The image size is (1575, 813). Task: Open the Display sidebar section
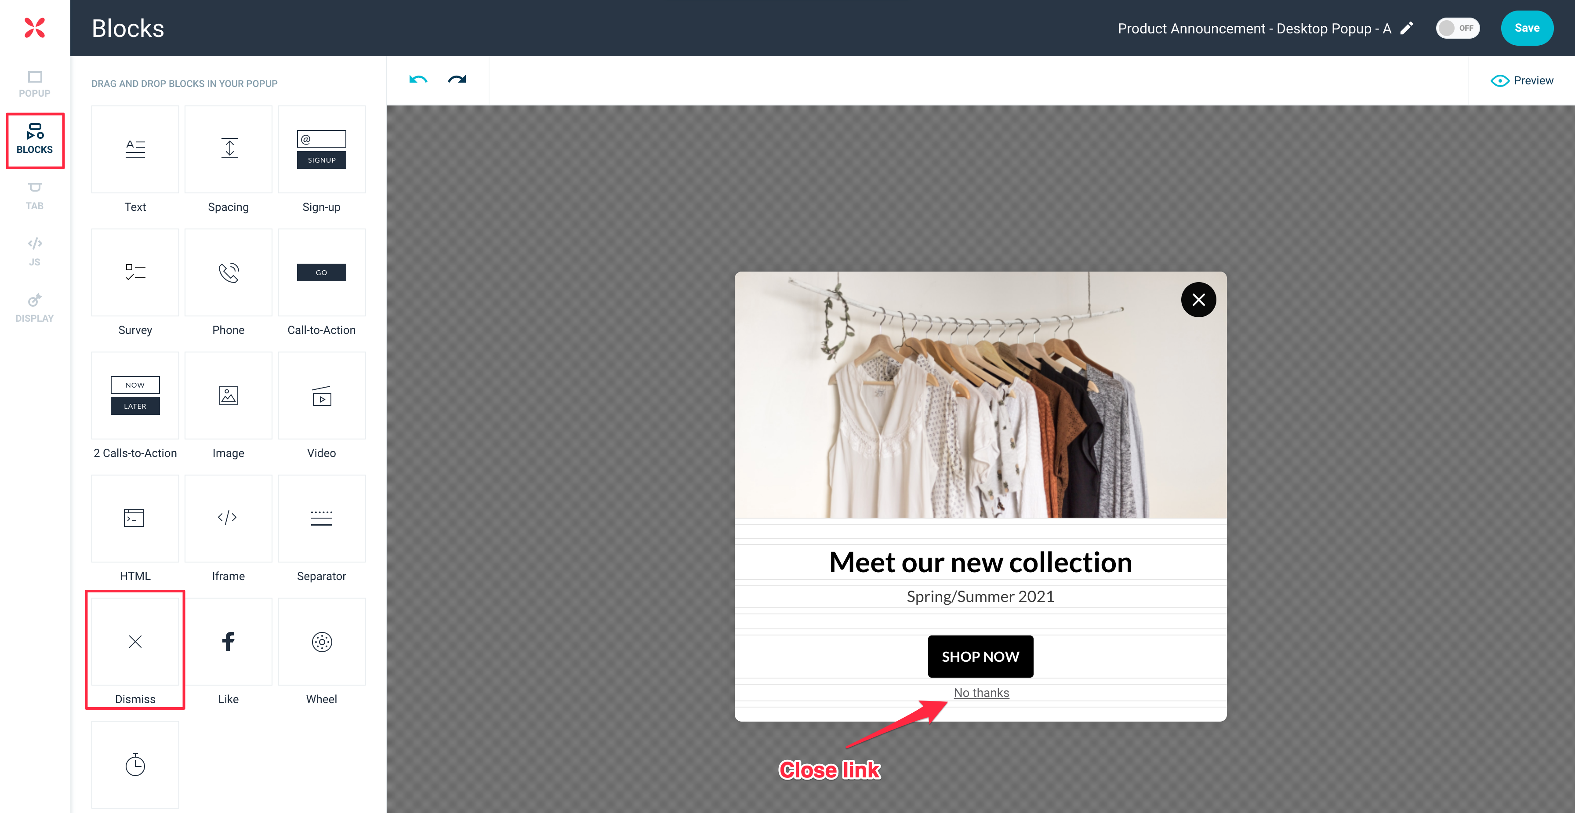(x=35, y=309)
